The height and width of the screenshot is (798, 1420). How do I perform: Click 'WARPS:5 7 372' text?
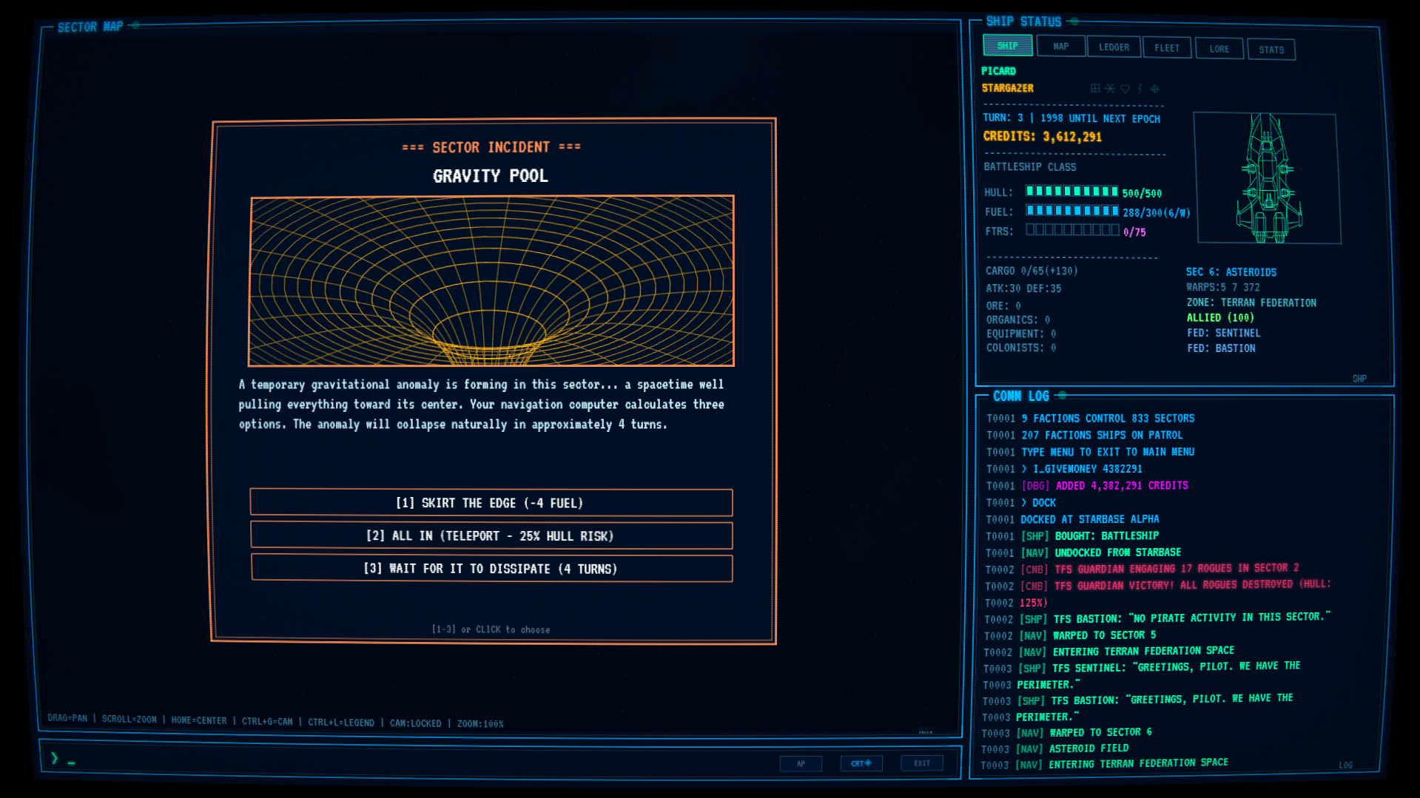pyautogui.click(x=1222, y=287)
